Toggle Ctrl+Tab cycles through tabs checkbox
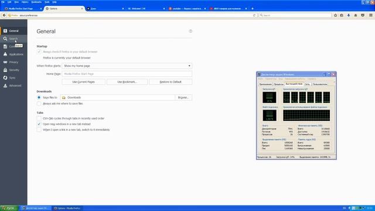 pyautogui.click(x=39, y=118)
